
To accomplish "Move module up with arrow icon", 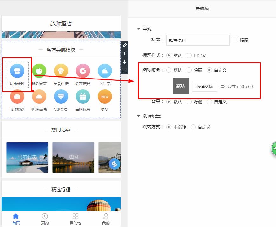I will point(125,54).
